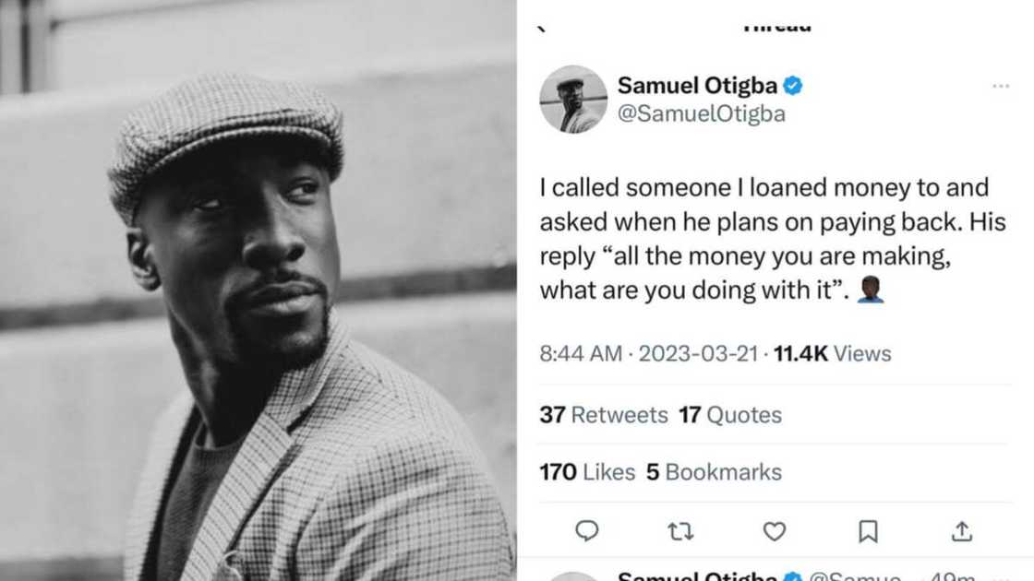The height and width of the screenshot is (581, 1034).
Task: Go back using the top-left arrow
Action: (542, 28)
